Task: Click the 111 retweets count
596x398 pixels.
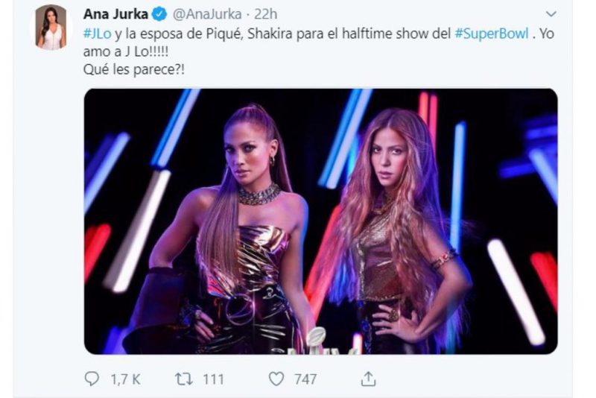Action: tap(213, 379)
